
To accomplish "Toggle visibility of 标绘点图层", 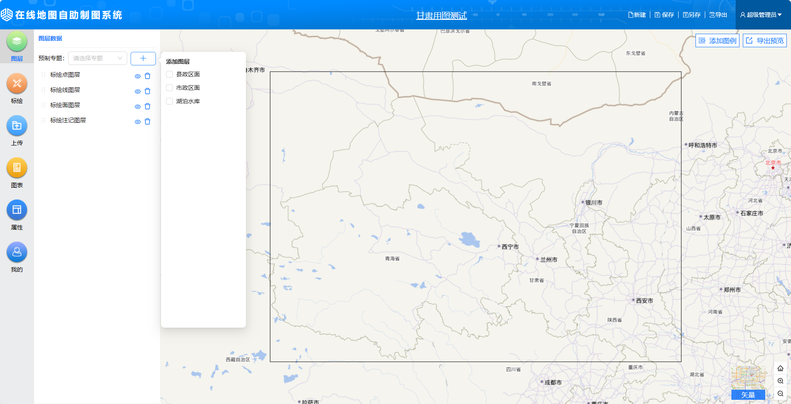I will pyautogui.click(x=138, y=76).
